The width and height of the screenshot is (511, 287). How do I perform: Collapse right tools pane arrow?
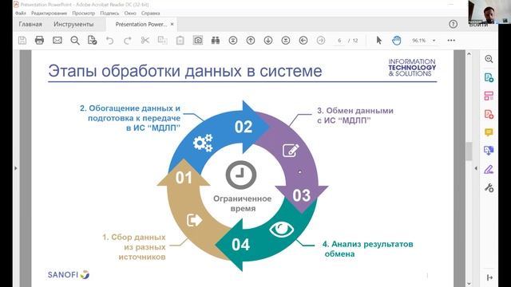[x=476, y=168]
